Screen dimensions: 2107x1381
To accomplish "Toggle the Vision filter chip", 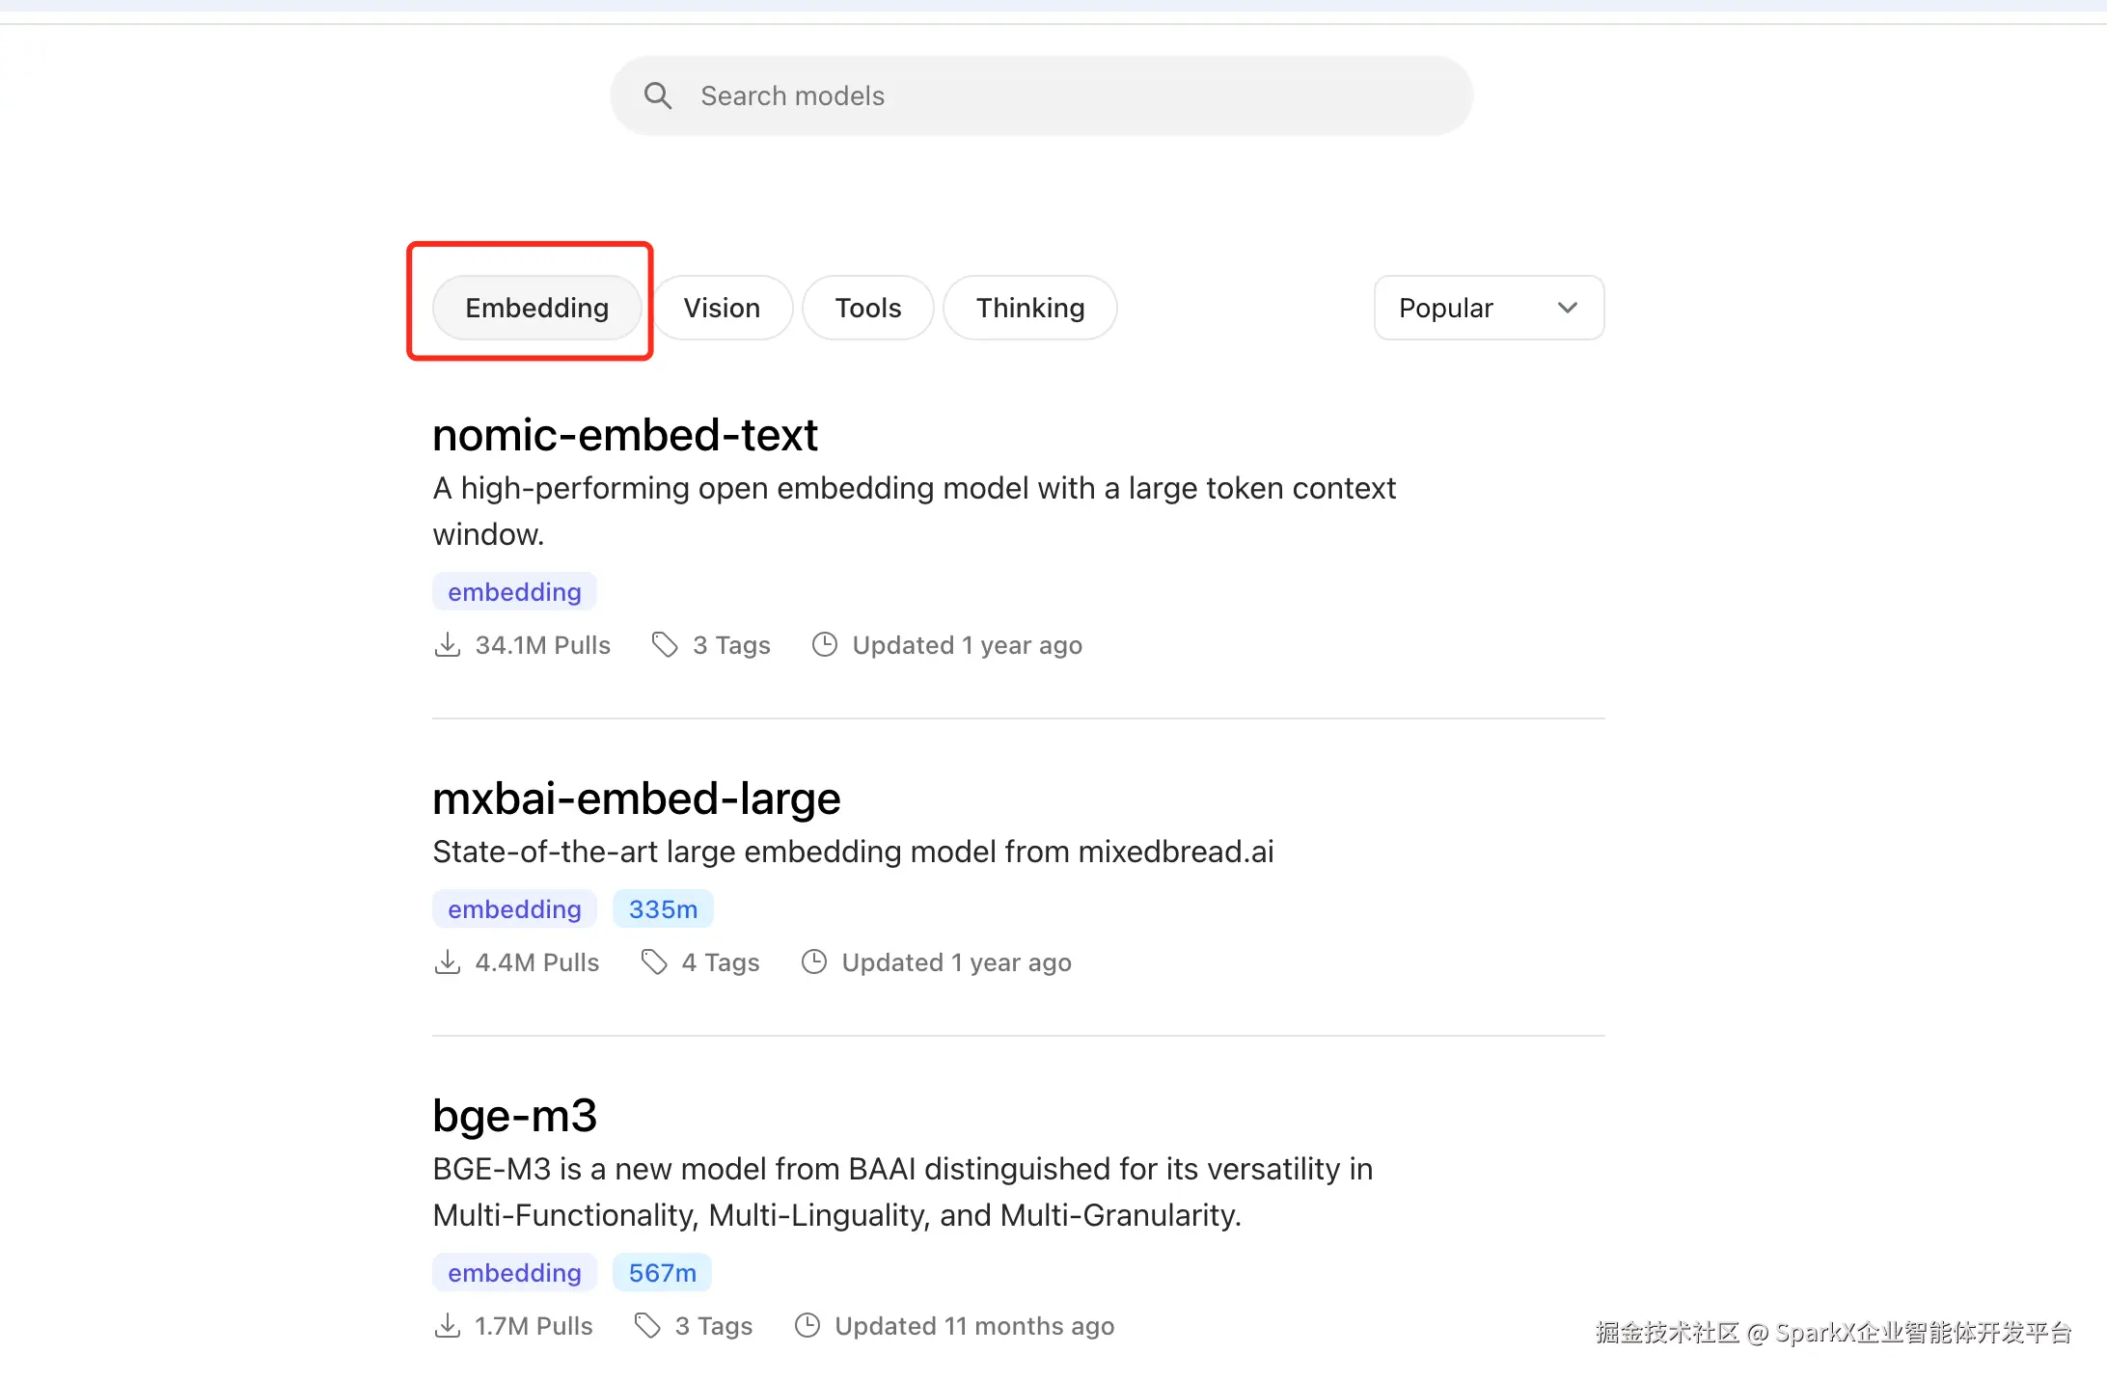I will (722, 308).
